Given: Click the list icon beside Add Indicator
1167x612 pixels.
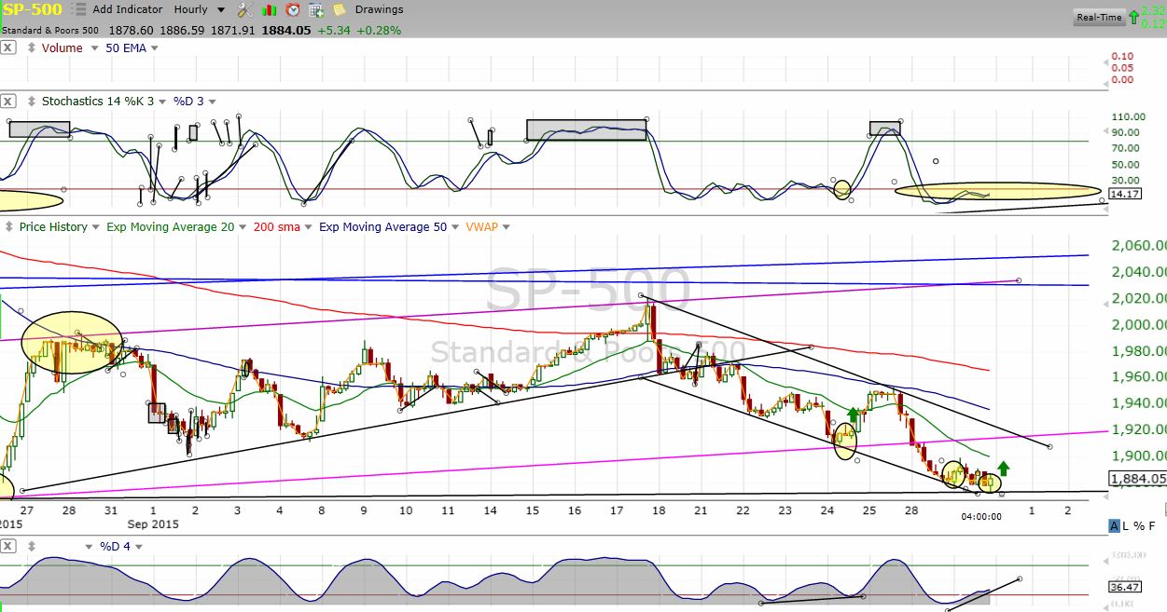Looking at the screenshot, I should click(79, 9).
